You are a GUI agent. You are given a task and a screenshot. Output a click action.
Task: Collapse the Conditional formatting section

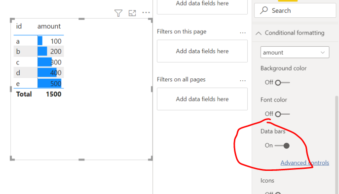pyautogui.click(x=259, y=33)
